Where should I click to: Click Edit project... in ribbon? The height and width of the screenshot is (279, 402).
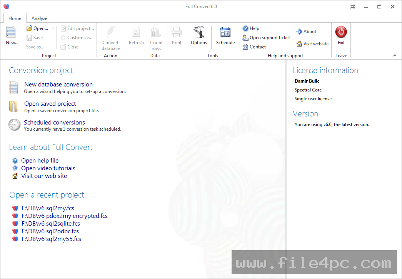(77, 28)
